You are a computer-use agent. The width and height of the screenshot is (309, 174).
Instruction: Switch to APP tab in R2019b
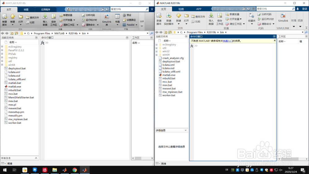click(199, 9)
